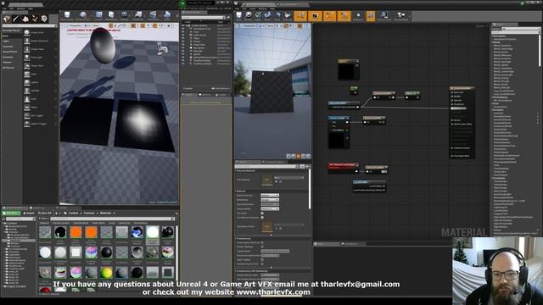Screen dimensions: 543x305
Task: Select the Paint mode brush icon
Action: (16, 19)
